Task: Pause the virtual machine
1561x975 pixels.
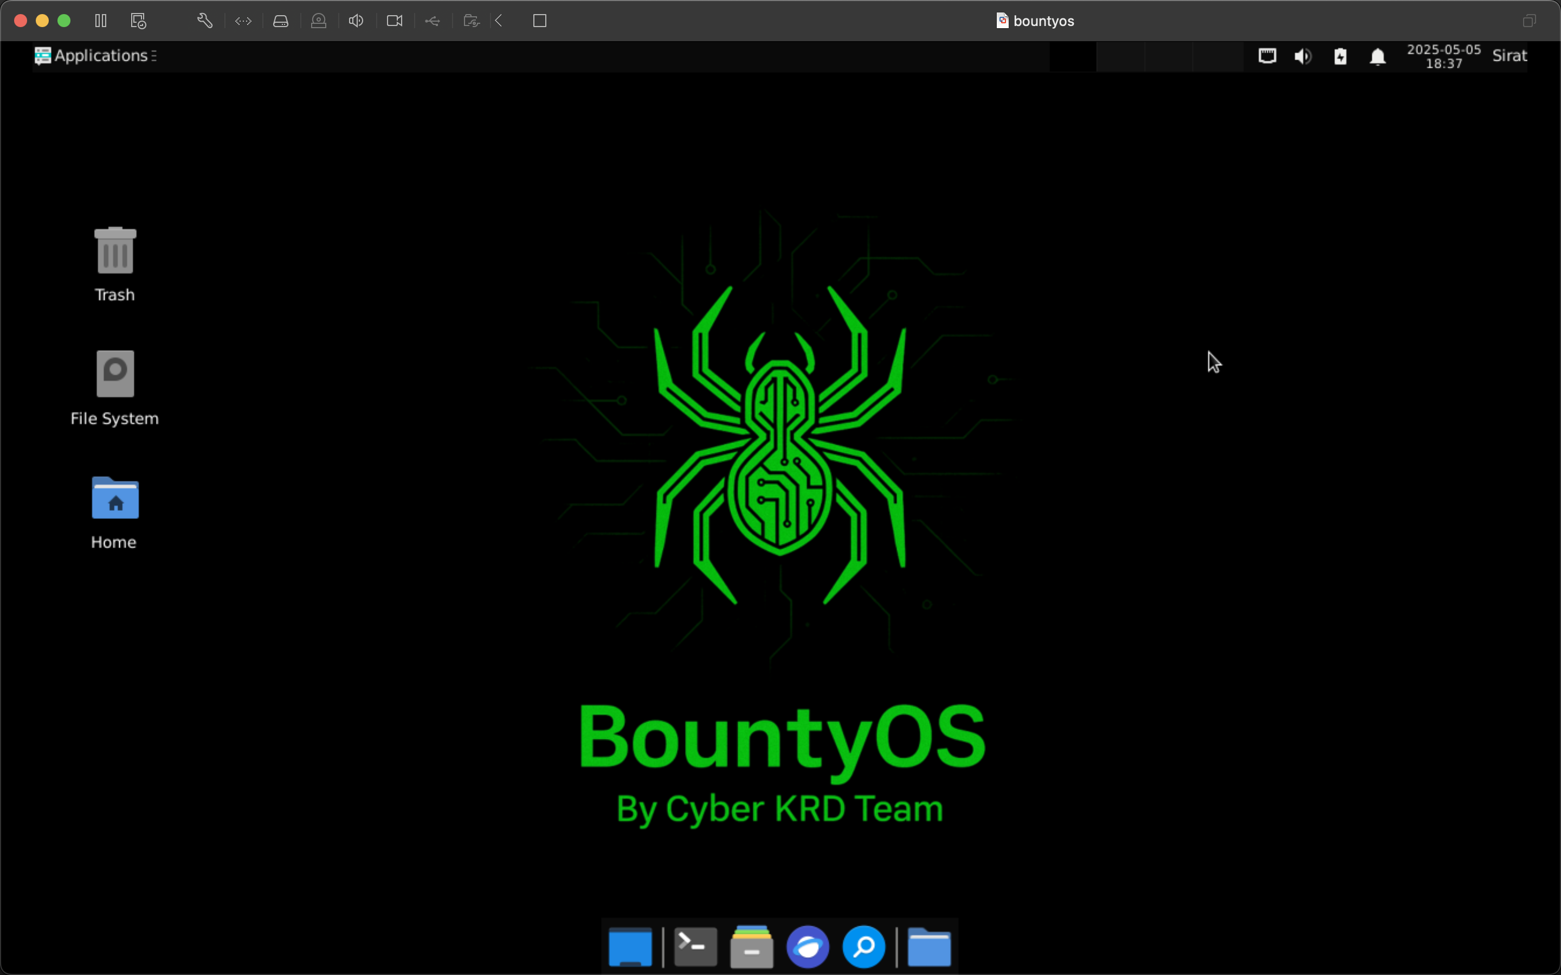Action: 101,21
